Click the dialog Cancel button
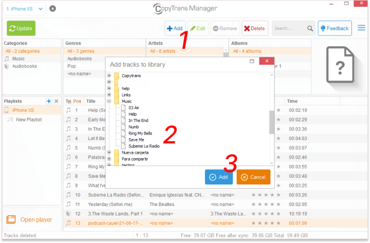The width and height of the screenshot is (370, 243). (x=253, y=177)
